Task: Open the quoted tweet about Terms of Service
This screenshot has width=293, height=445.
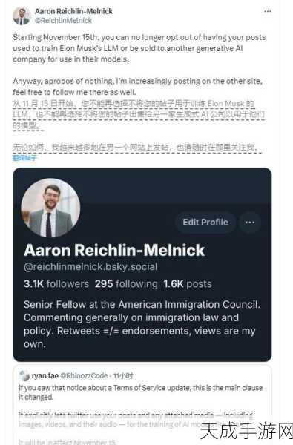Action: pyautogui.click(x=142, y=406)
